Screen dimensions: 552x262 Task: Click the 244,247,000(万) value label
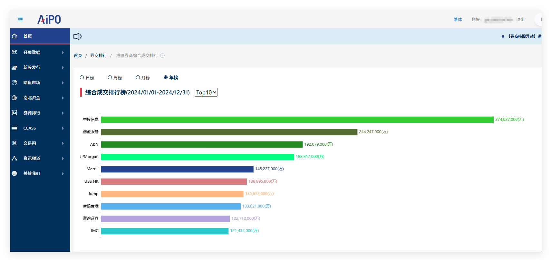point(373,132)
